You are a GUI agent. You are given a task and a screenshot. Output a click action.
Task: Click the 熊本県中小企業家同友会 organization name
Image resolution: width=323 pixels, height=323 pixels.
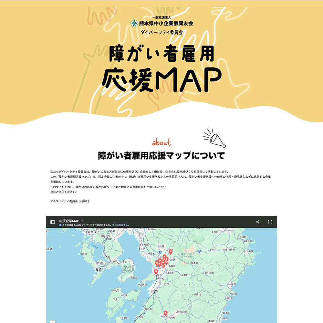point(166,23)
